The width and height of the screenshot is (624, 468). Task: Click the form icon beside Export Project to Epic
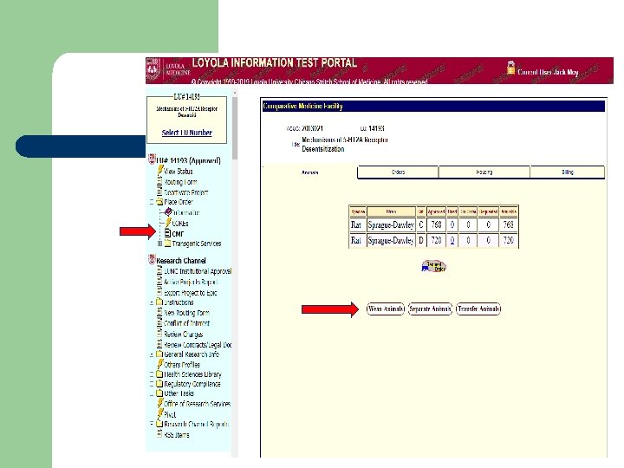pyautogui.click(x=159, y=292)
